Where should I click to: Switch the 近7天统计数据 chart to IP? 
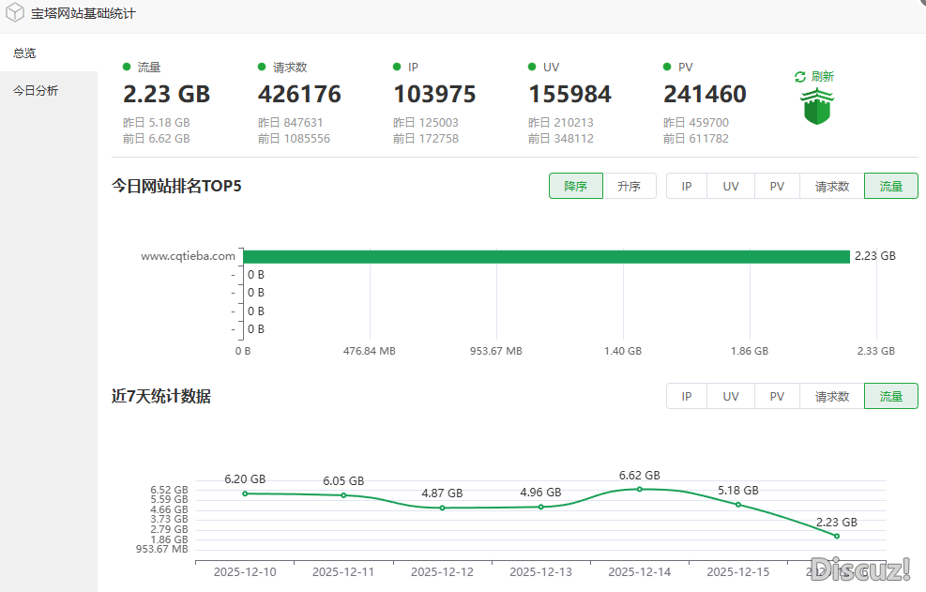687,396
